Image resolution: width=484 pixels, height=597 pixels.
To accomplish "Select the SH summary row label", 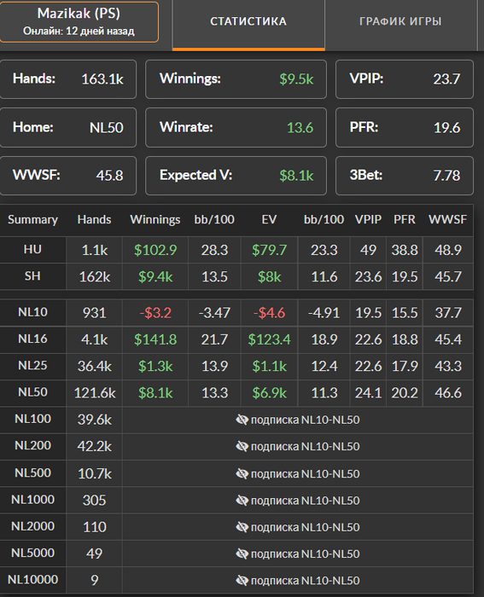I will (32, 276).
